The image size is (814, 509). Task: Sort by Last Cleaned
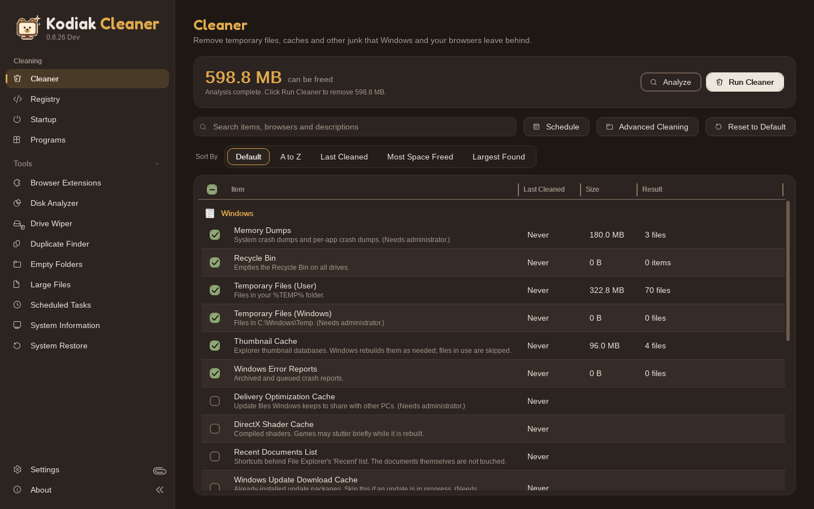[344, 157]
